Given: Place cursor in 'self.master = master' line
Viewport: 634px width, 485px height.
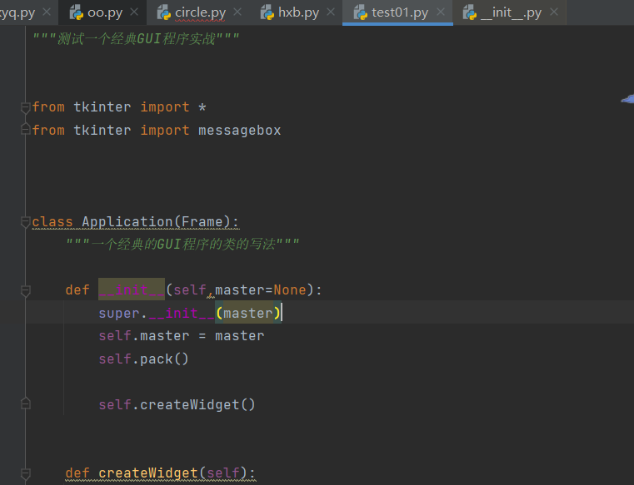Looking at the screenshot, I should pyautogui.click(x=181, y=336).
